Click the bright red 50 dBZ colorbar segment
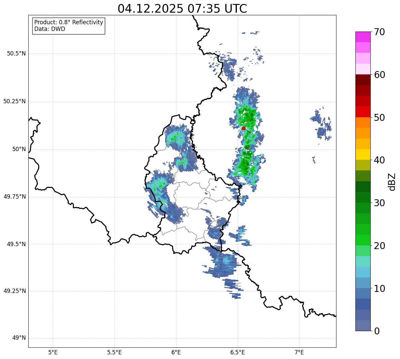 click(363, 112)
